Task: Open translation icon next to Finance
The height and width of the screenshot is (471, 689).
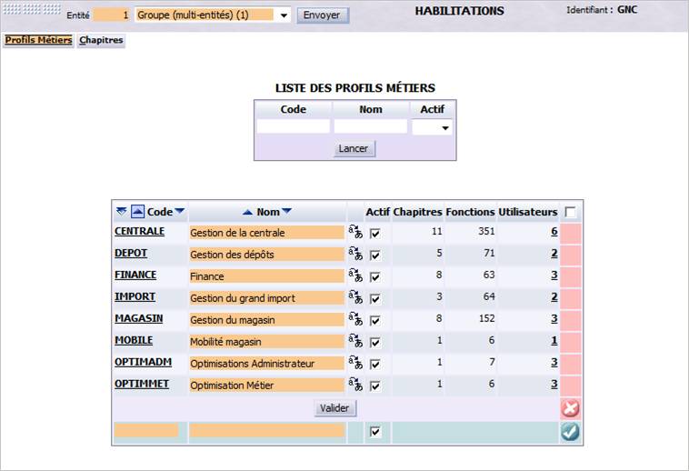Action: point(355,276)
